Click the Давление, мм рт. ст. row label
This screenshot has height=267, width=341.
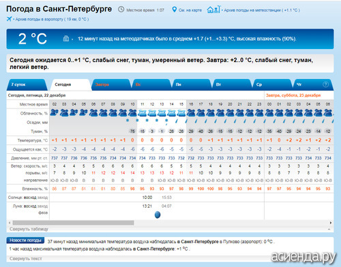29,158
